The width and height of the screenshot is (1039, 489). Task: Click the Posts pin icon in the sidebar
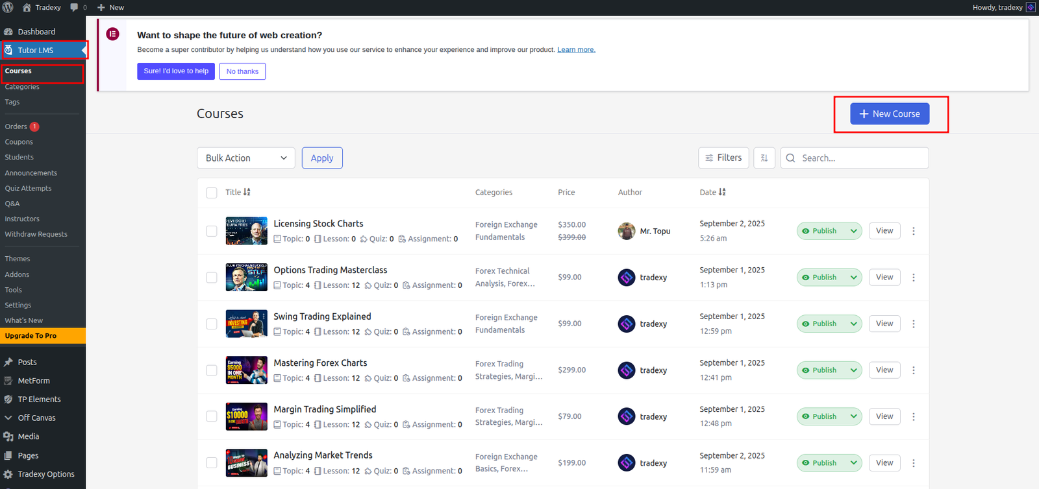coord(8,362)
